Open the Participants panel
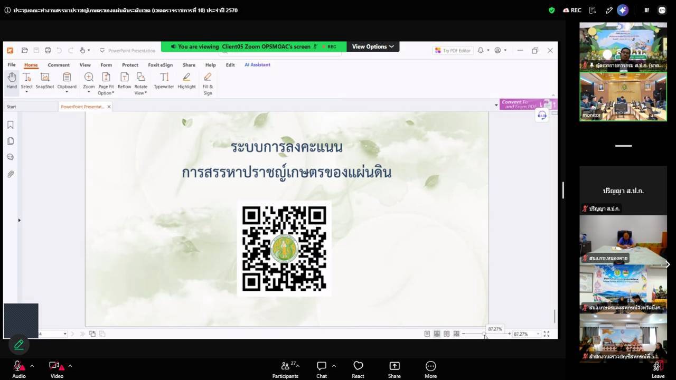Image resolution: width=676 pixels, height=380 pixels. pyautogui.click(x=285, y=369)
